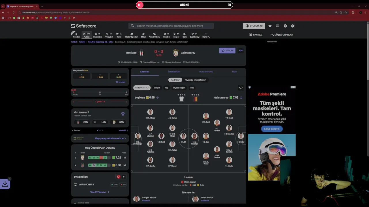Image resolution: width=369 pixels, height=207 pixels.
Task: Select E-spor category
Action: click(x=176, y=35)
